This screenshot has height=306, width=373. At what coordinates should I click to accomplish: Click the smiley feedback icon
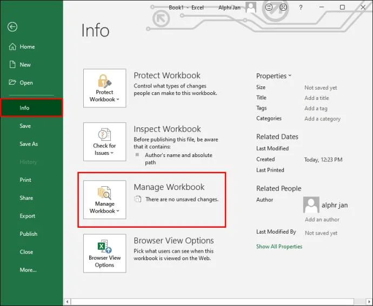coord(269,8)
